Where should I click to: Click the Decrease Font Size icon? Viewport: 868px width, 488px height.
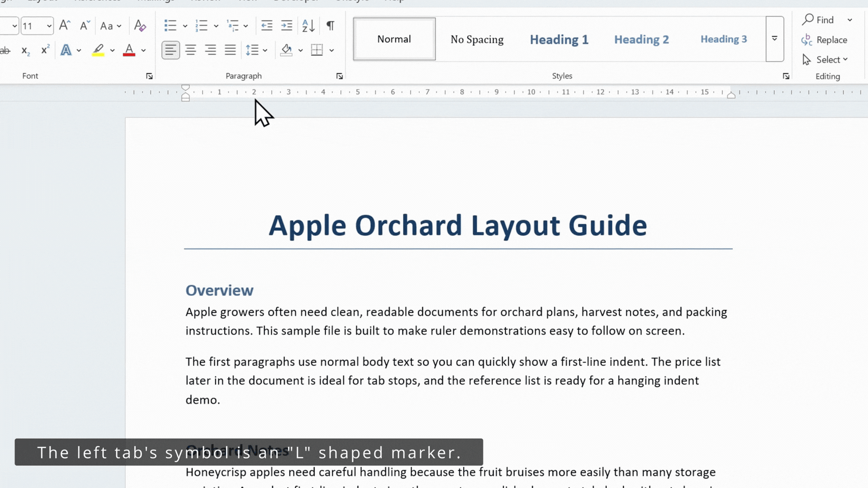tap(85, 25)
